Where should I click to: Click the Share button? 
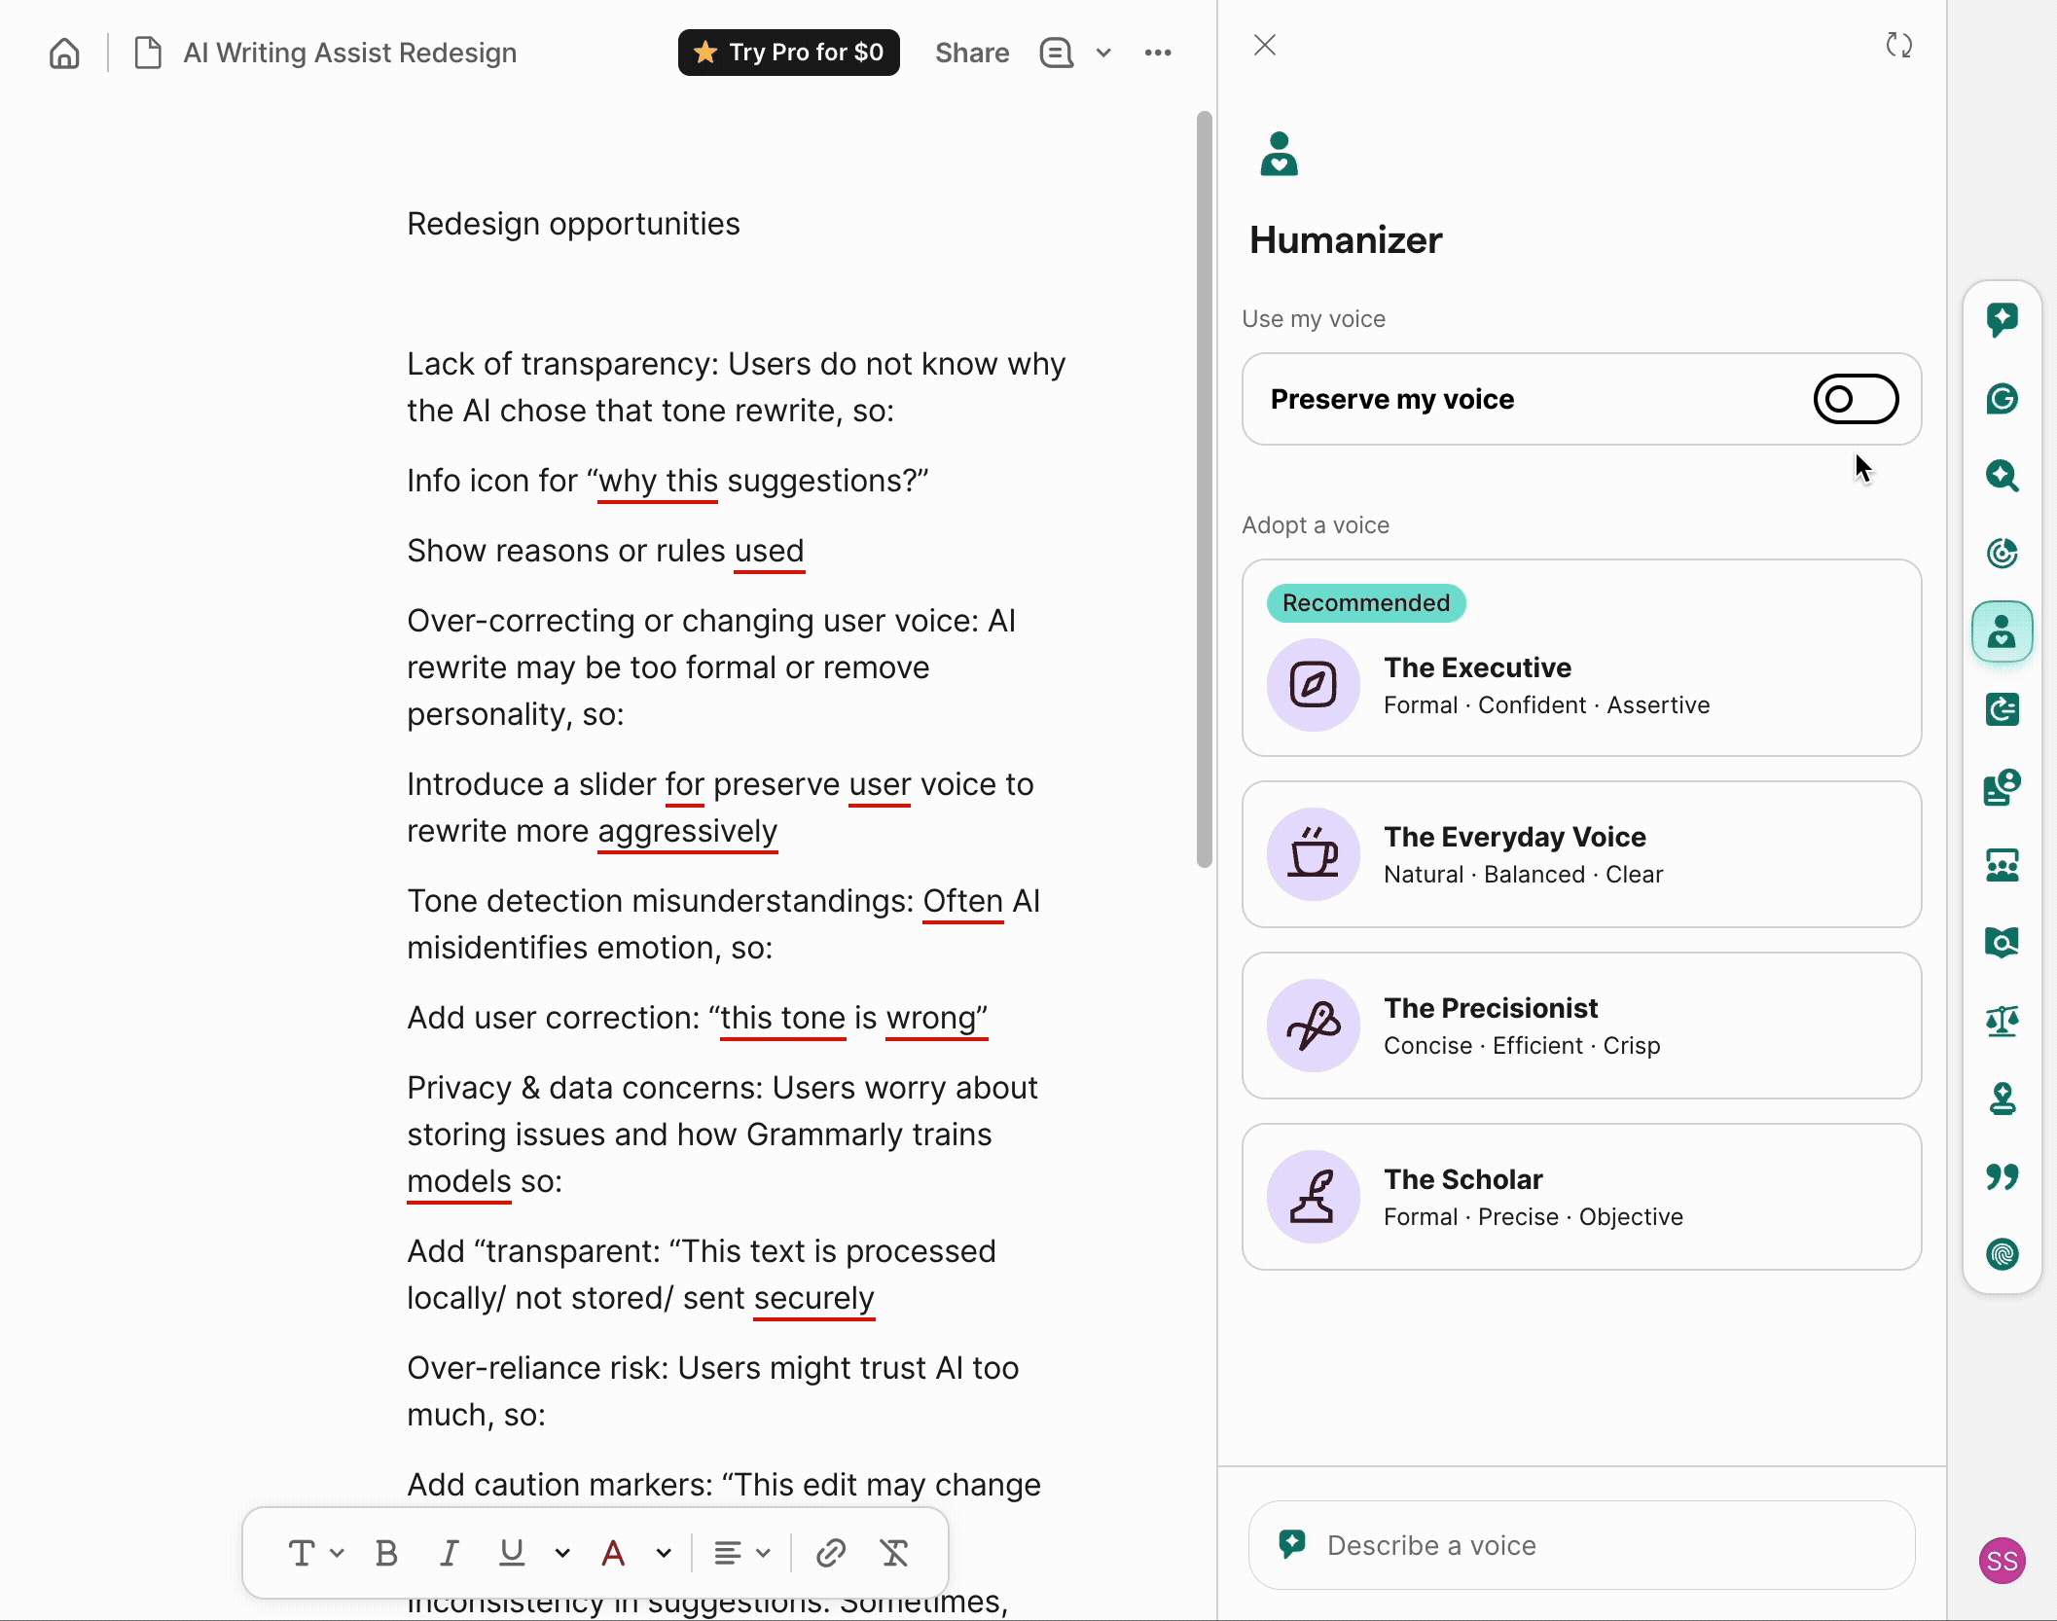coord(972,53)
